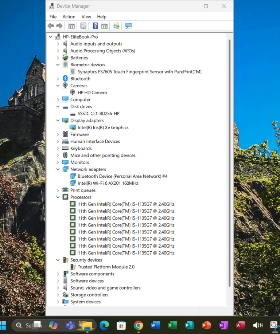The height and width of the screenshot is (334, 280).
Task: Select Intel(R) Iris(R) Xe Graphics device
Action: pyautogui.click(x=103, y=127)
